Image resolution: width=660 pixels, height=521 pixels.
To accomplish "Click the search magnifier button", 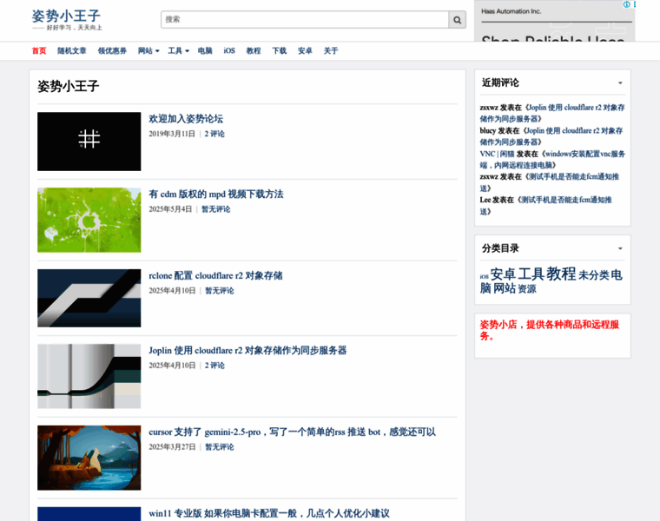I will pos(457,20).
